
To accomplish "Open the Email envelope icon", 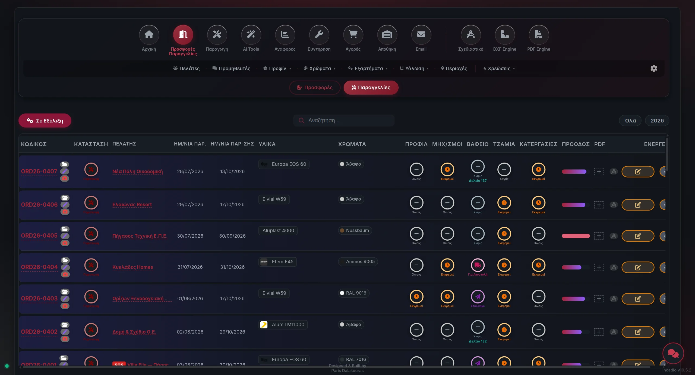I will [x=421, y=35].
